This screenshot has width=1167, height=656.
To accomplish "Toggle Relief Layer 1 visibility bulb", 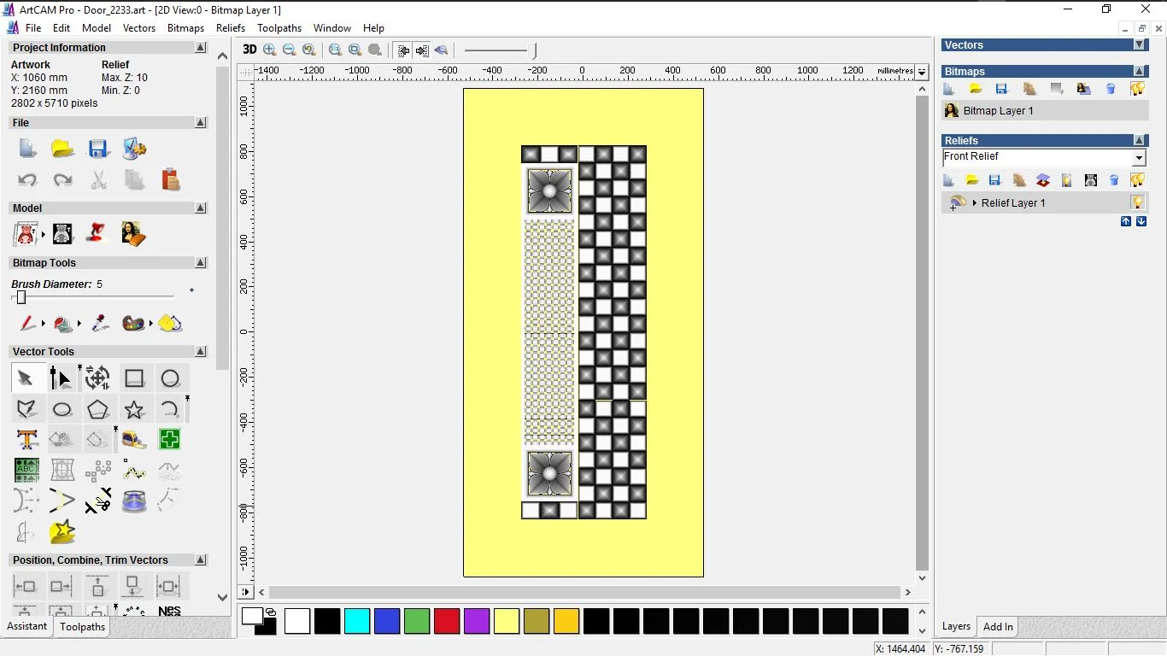I will coord(1137,202).
